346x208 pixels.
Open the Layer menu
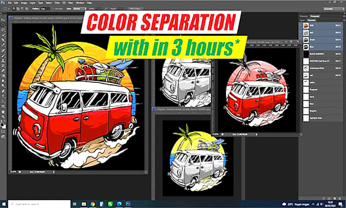[33, 3]
